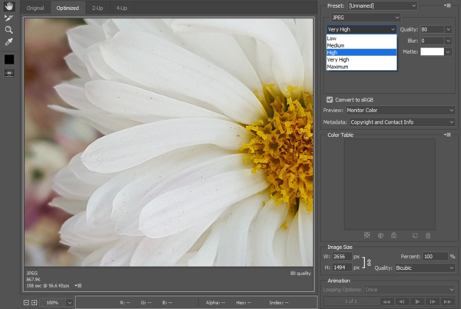Click the zoom out minus button

(x=26, y=303)
